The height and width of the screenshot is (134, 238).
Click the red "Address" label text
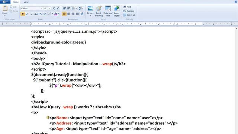pos(64,123)
